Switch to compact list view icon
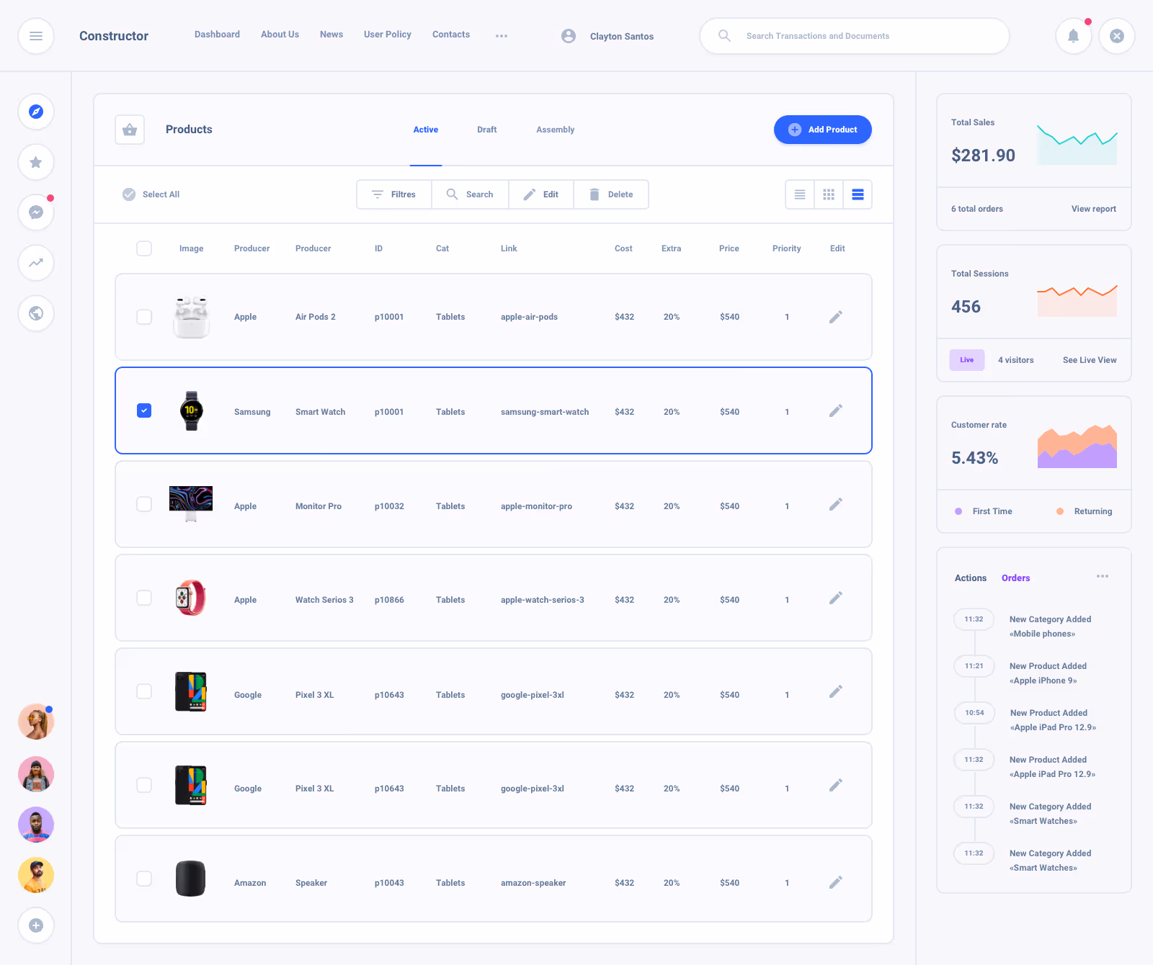The width and height of the screenshot is (1153, 965). 800,194
